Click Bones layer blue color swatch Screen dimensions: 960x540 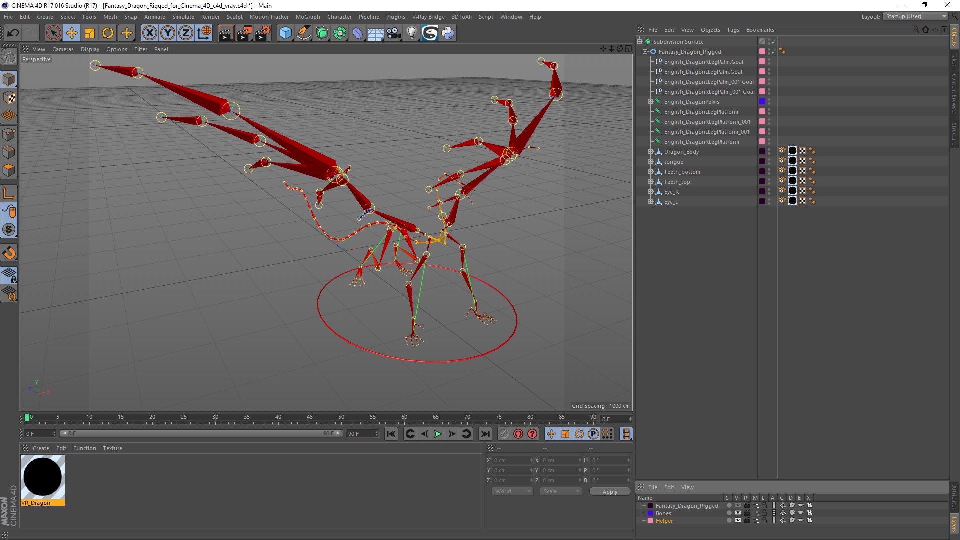click(650, 513)
